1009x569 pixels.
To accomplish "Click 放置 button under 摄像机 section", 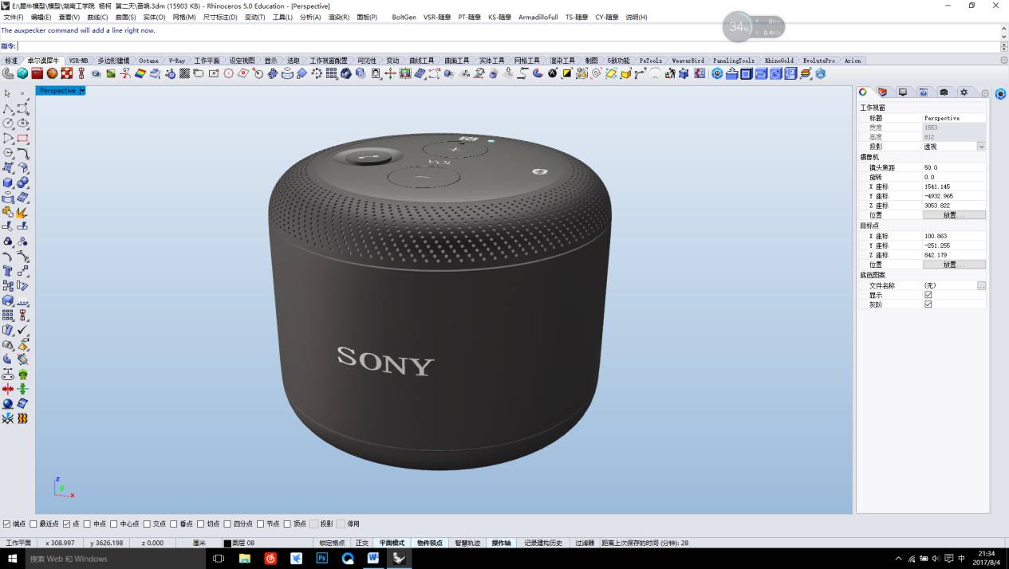I will click(x=954, y=215).
